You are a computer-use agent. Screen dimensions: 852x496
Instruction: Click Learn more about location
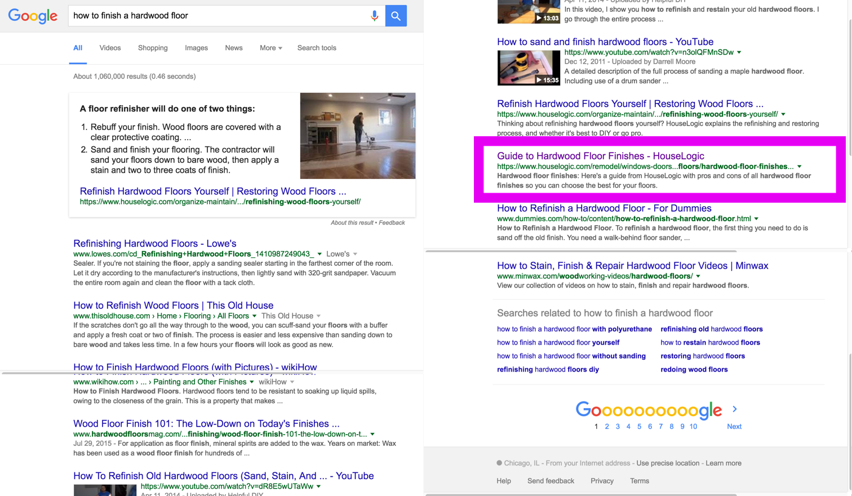pyautogui.click(x=724, y=463)
